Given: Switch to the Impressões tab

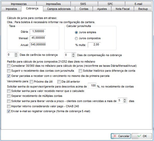Looking at the screenshot, I should tap(53, 4).
